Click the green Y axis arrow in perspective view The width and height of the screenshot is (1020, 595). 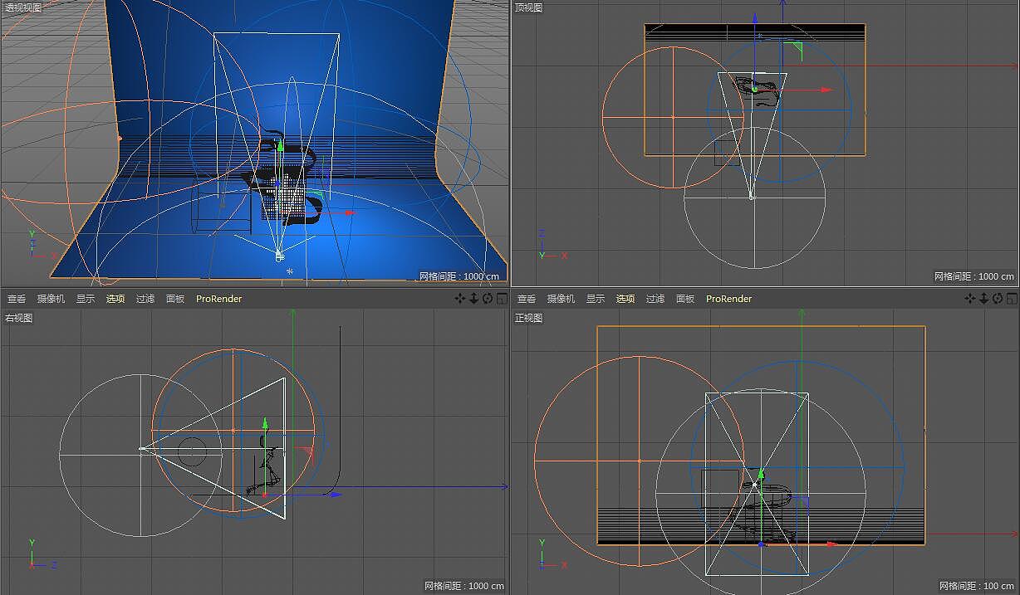[280, 145]
